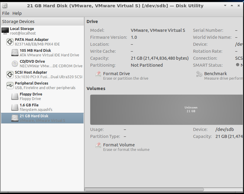Viewport: 244px width, 194px height.
Task: Click the PATA Host Adapter icon
Action: (10, 42)
